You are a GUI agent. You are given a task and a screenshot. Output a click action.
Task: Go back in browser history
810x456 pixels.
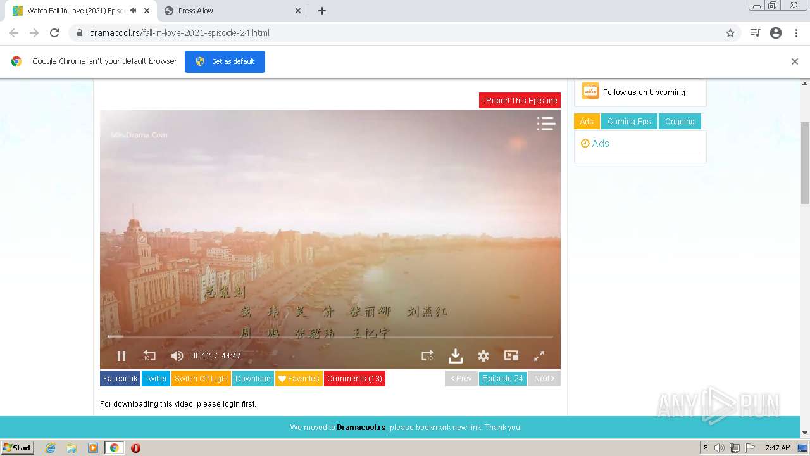tap(14, 33)
